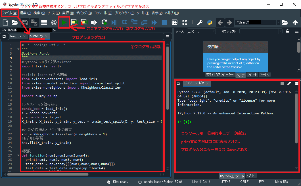Open the 編集(E) menu
The height and width of the screenshot is (186, 301).
point(25,13)
